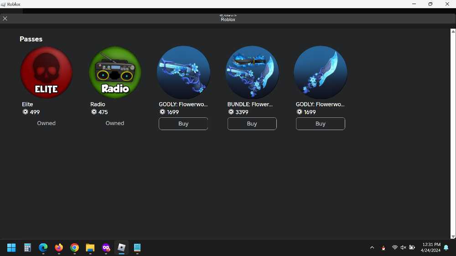Open the purple owl app in taskbar
Viewport: 456px width, 256px height.
106,248
